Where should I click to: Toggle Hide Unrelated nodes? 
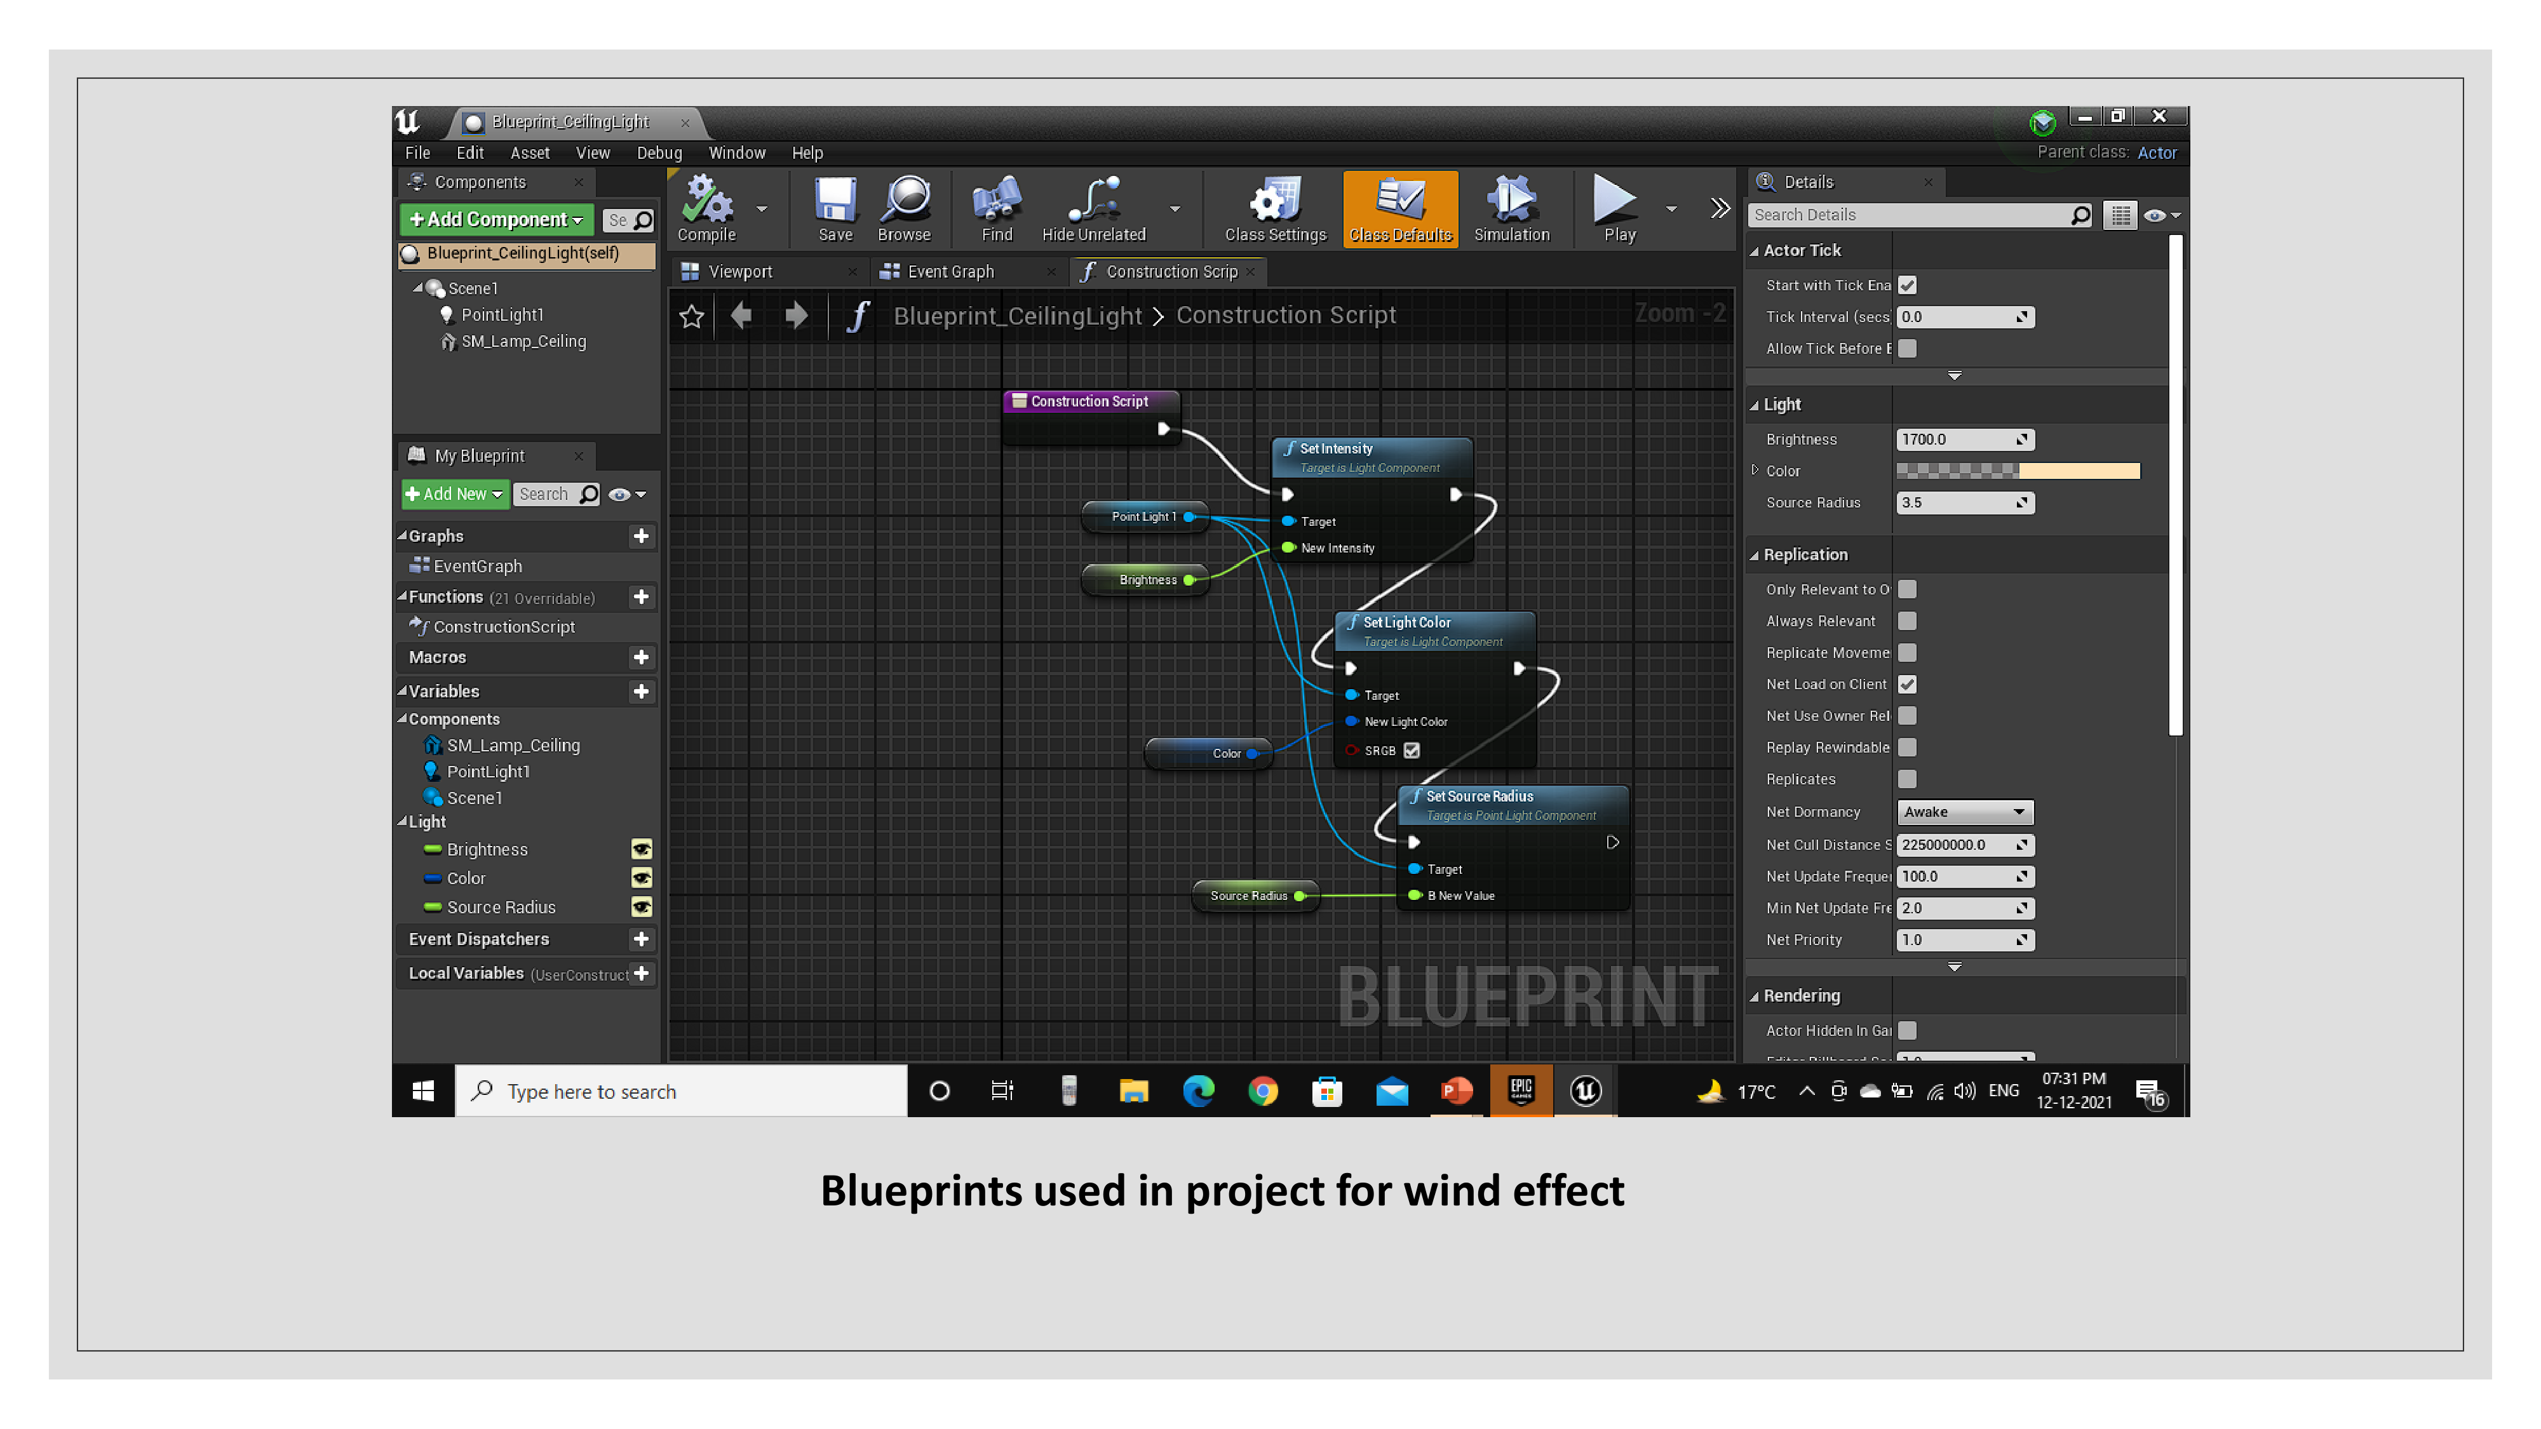click(1093, 208)
